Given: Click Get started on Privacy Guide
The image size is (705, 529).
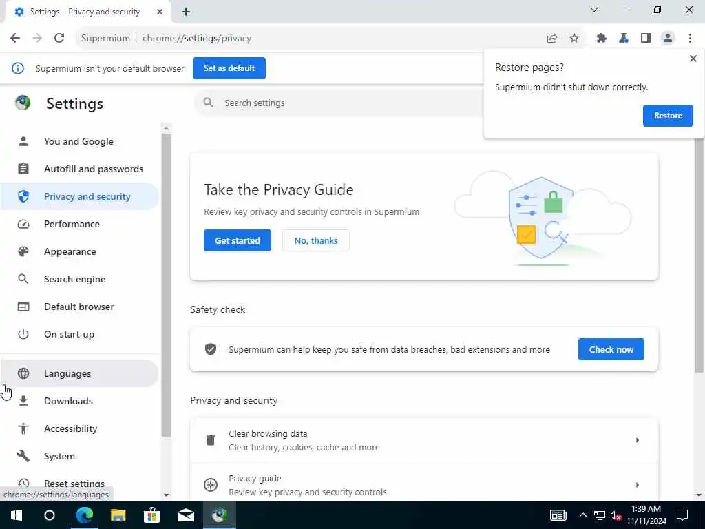Looking at the screenshot, I should pos(237,240).
